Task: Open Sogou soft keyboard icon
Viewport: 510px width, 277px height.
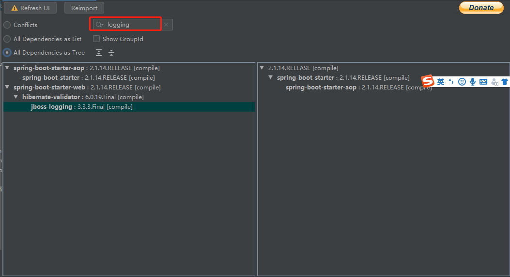Action: 483,82
